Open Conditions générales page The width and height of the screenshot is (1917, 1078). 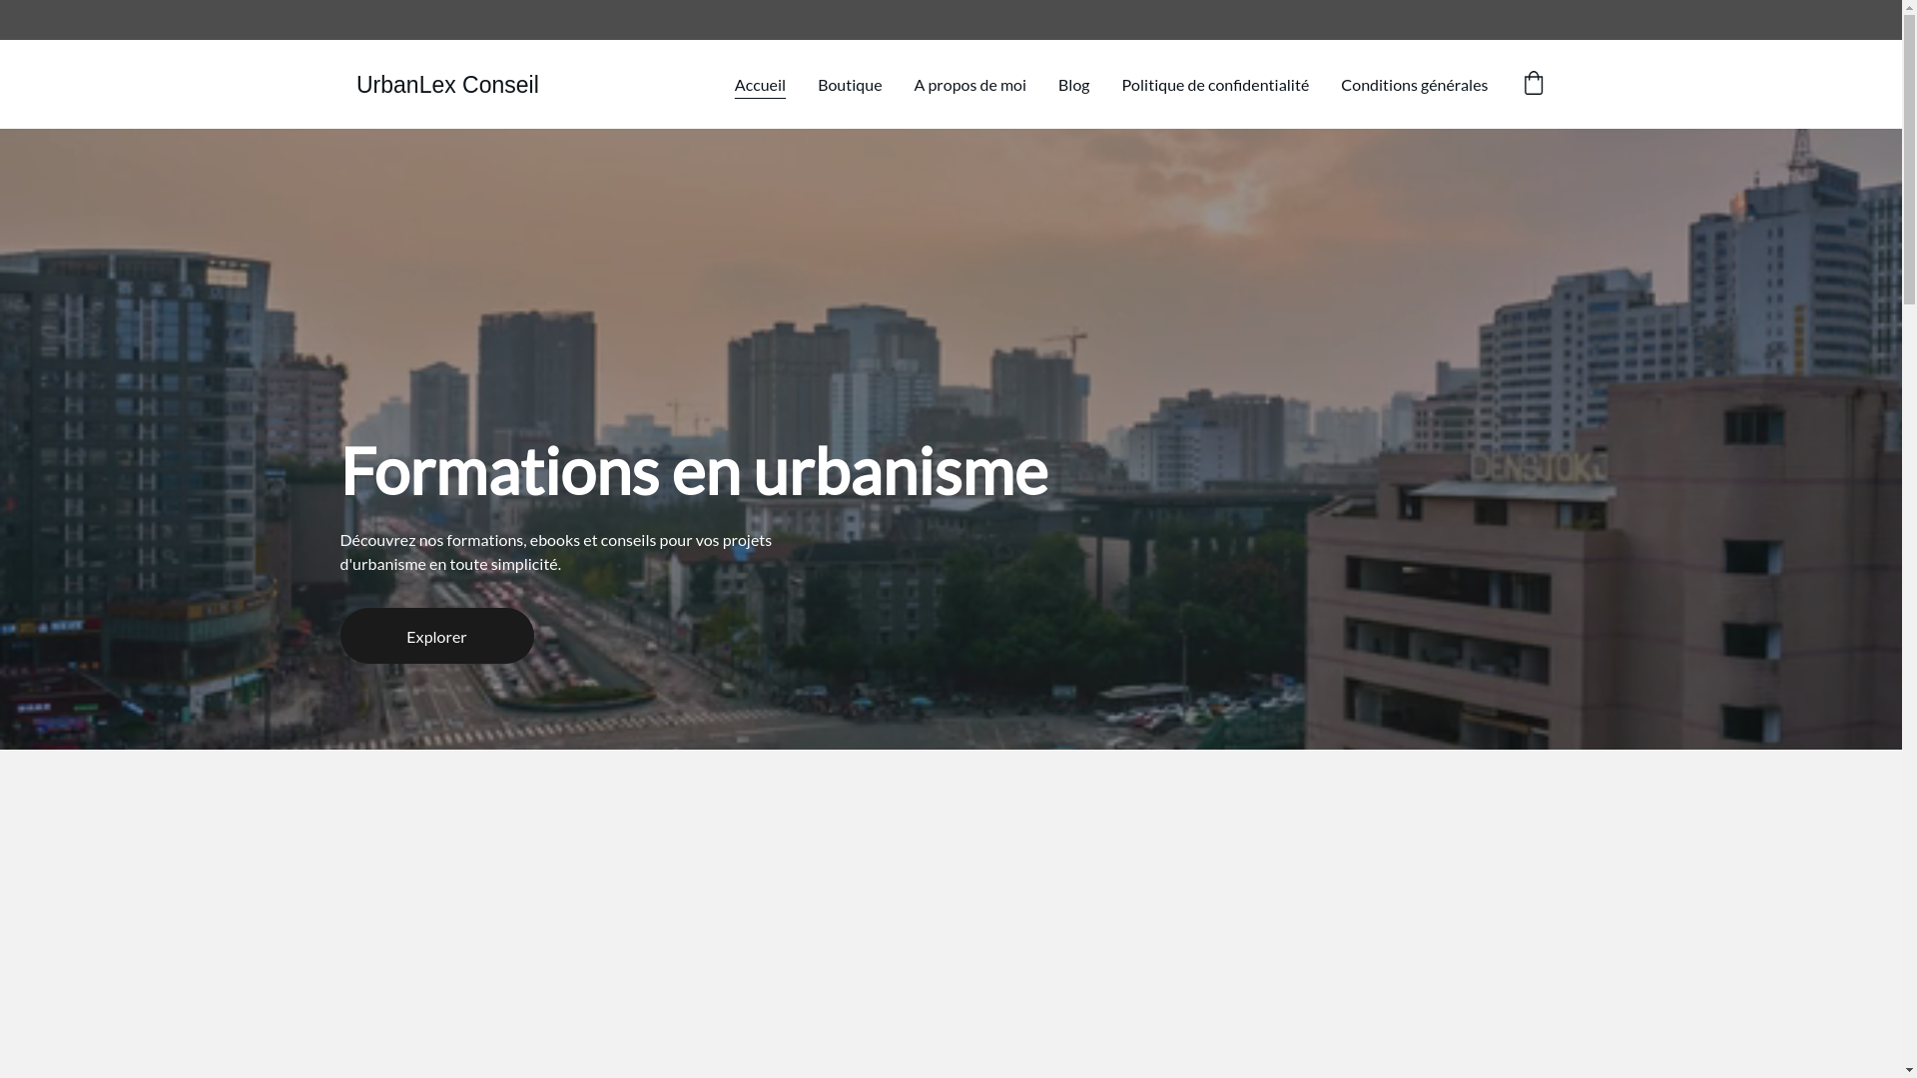(x=1414, y=85)
